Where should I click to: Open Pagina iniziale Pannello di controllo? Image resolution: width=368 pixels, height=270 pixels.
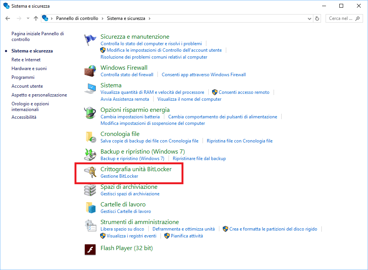click(37, 36)
